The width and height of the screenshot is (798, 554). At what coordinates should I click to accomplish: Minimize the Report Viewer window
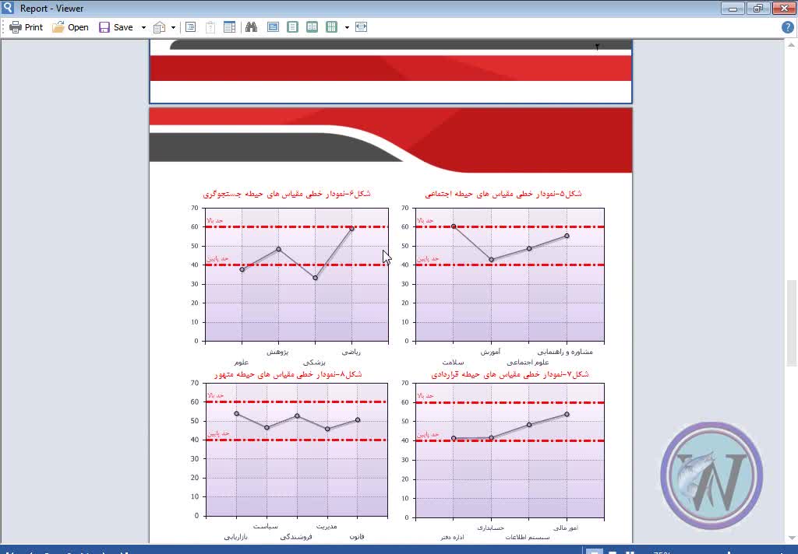click(733, 8)
